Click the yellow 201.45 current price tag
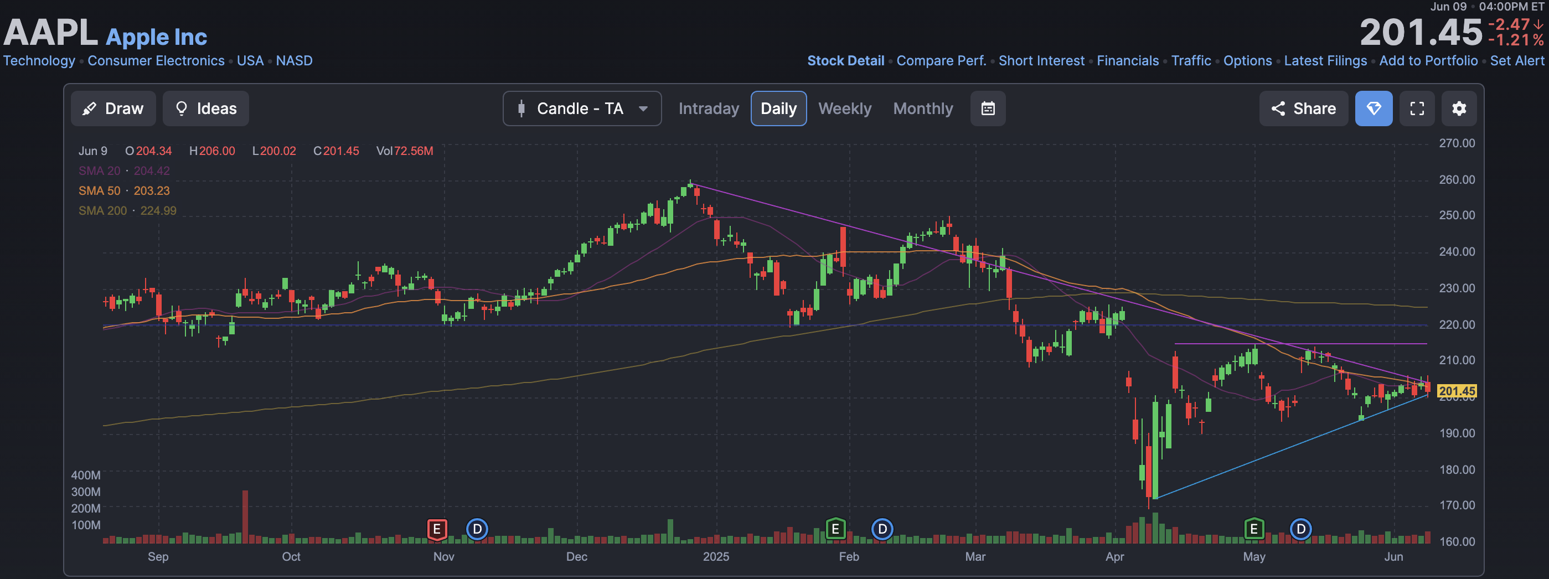The width and height of the screenshot is (1549, 579). [1457, 391]
